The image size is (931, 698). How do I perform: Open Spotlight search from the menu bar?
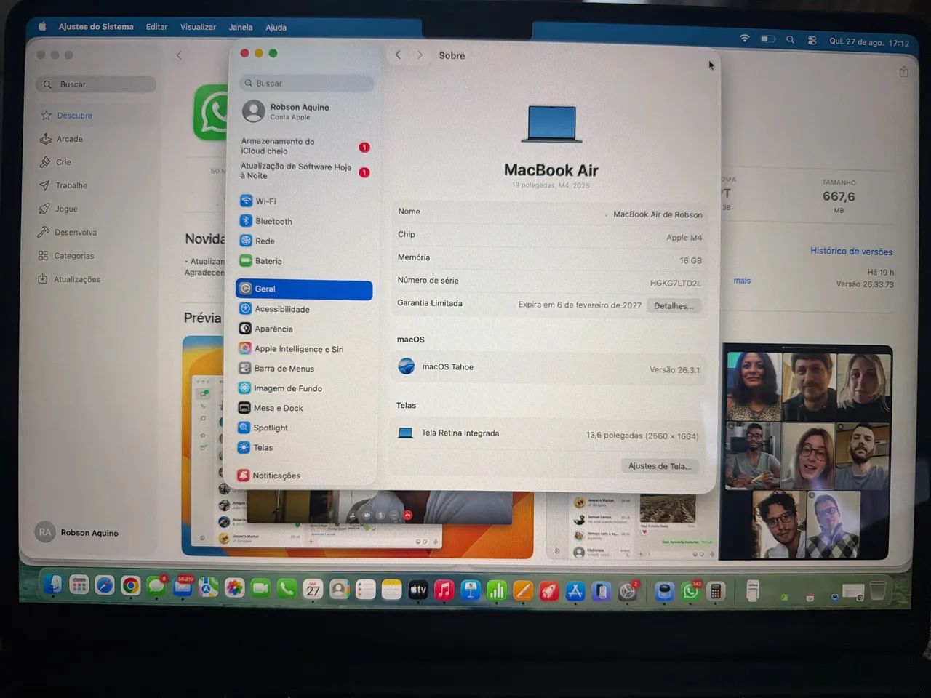pyautogui.click(x=790, y=40)
